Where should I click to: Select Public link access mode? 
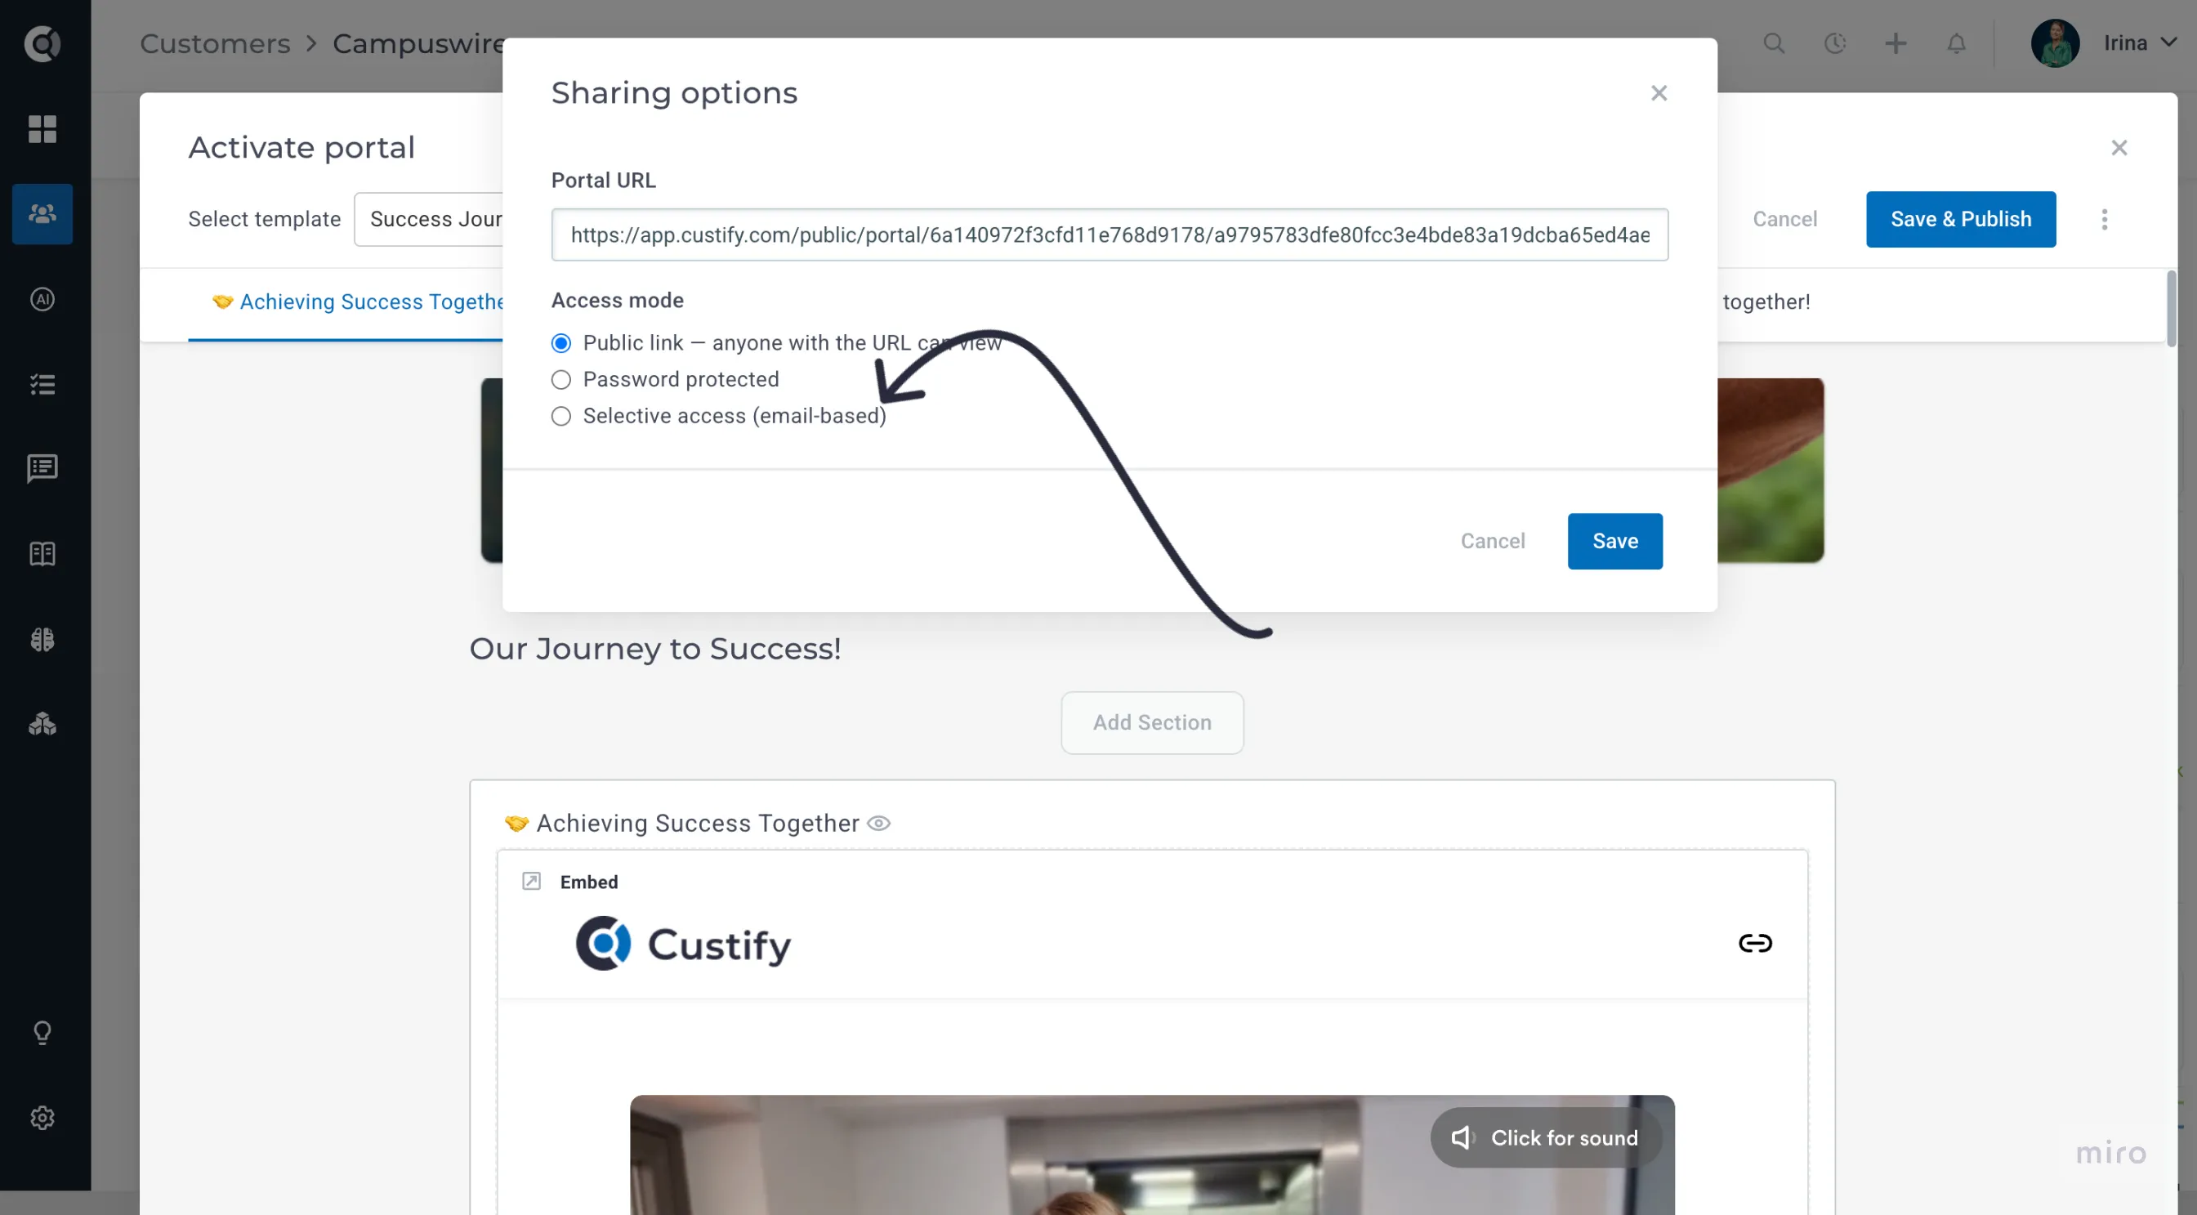click(x=561, y=342)
